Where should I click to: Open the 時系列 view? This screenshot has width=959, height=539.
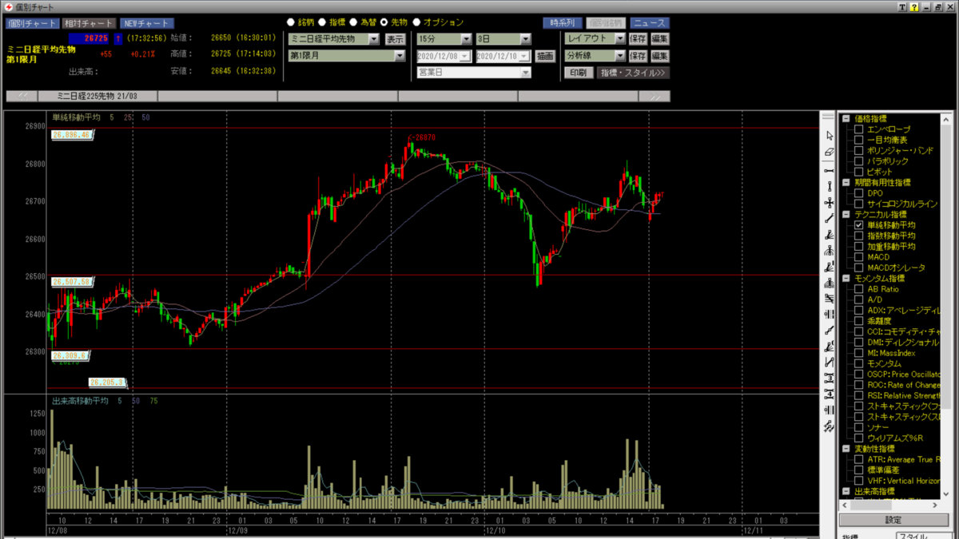point(563,23)
